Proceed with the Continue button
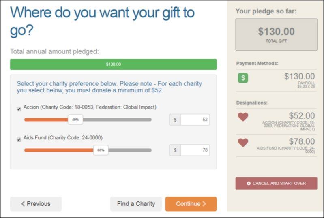The image size is (324, 218). tap(191, 204)
